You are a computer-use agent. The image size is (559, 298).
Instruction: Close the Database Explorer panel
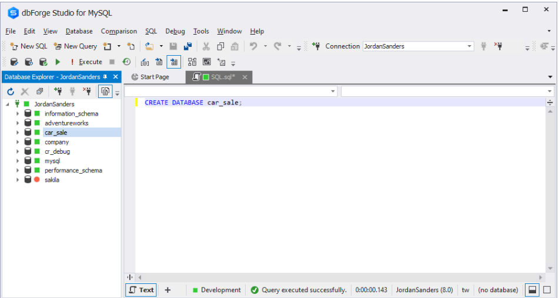click(x=116, y=77)
